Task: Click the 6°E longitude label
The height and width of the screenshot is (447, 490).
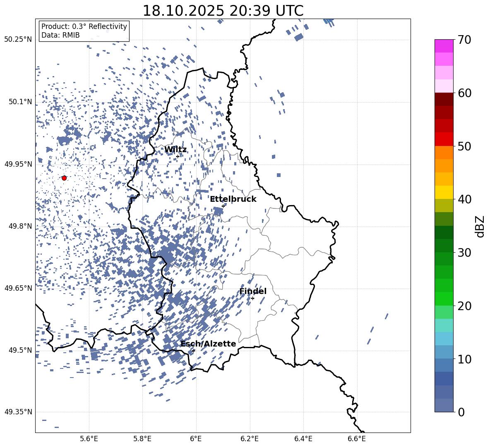Action: pyautogui.click(x=196, y=439)
